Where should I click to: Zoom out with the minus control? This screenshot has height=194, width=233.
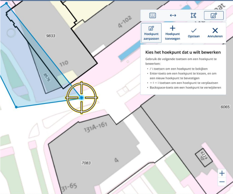click(x=222, y=181)
